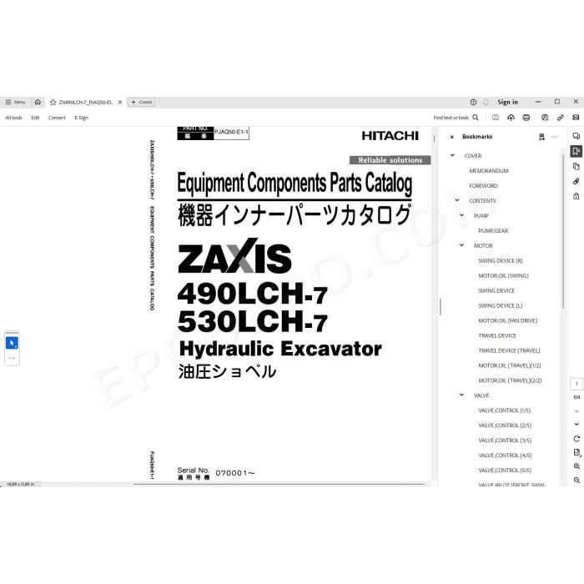Click the Bookmarks panel vertical scrollbar

tap(563, 231)
